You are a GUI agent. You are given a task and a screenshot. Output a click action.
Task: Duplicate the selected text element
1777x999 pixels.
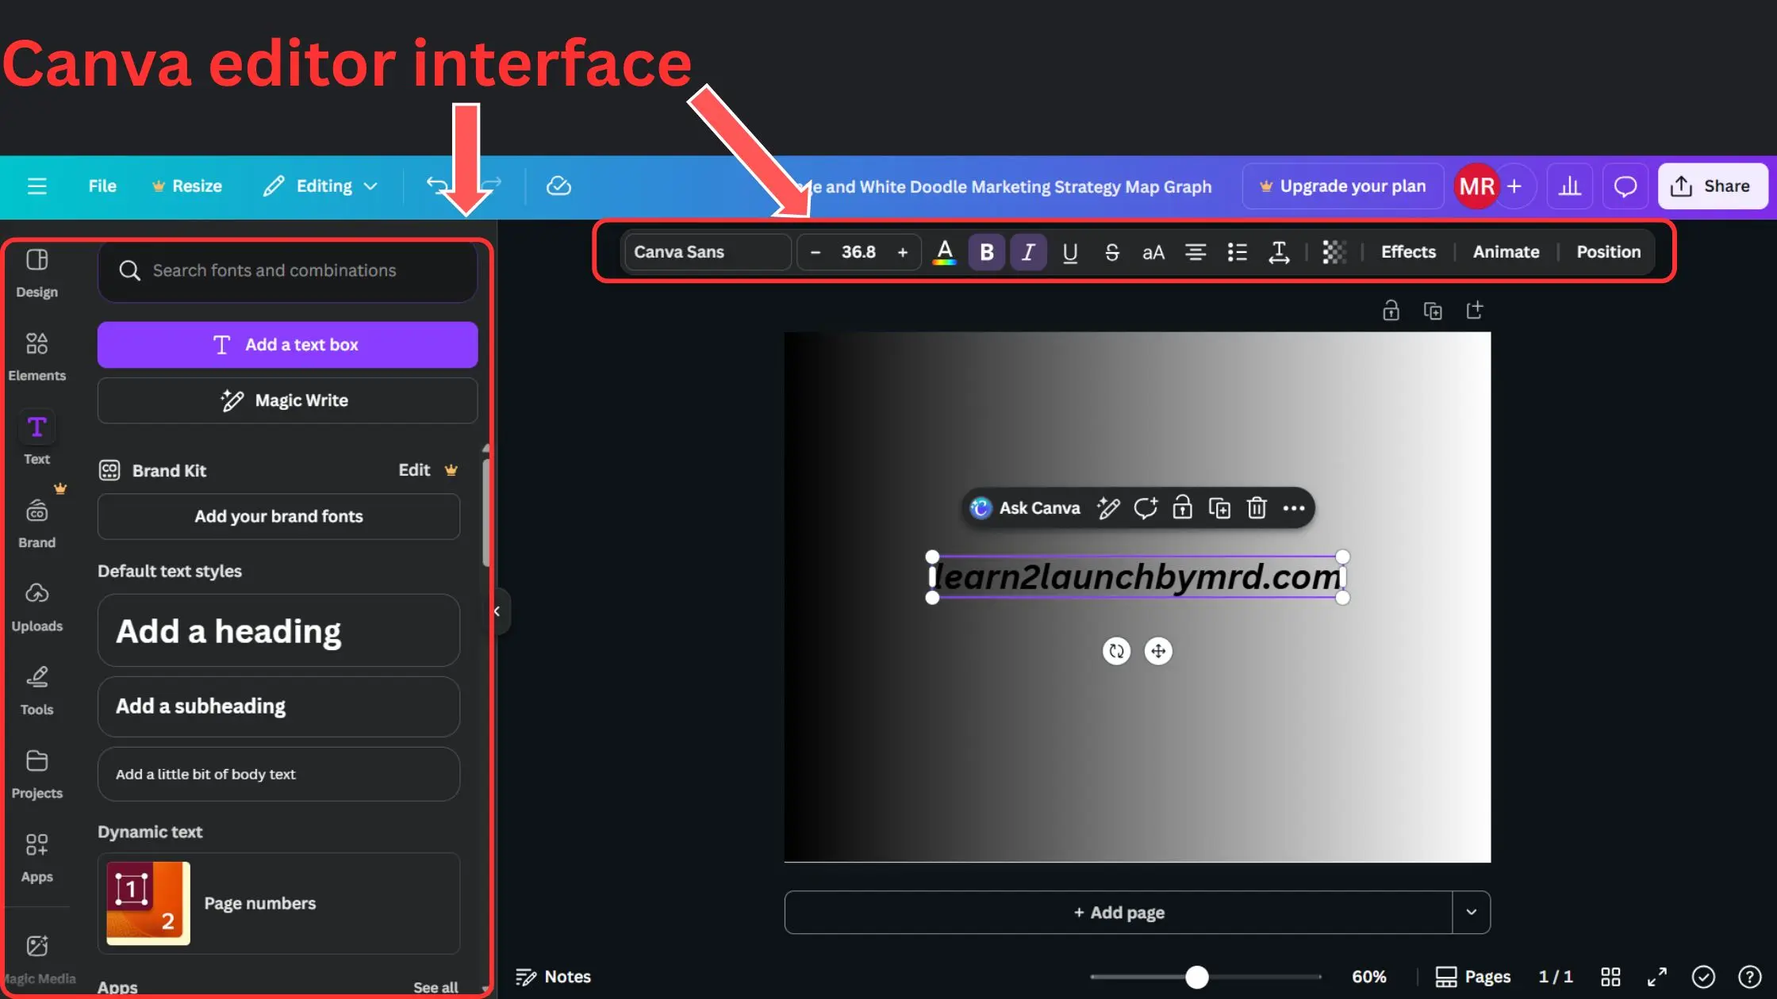(1219, 507)
